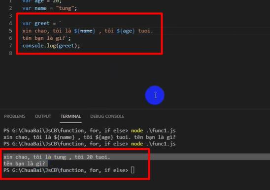This screenshot has width=270, height=190.
Task: Select the TERMINAL panel tab
Action: pyautogui.click(x=70, y=116)
